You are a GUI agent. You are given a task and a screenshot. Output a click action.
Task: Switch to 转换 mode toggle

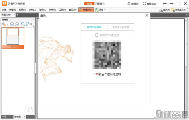(x=100, y=4)
